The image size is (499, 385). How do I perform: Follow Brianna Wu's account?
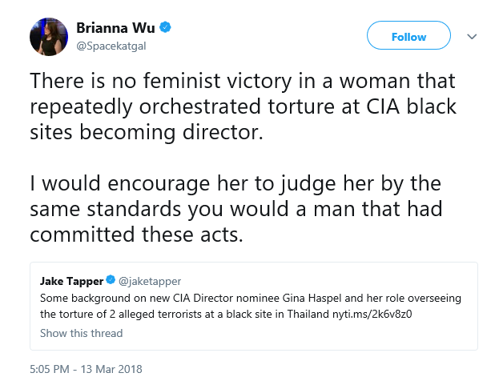click(x=408, y=35)
